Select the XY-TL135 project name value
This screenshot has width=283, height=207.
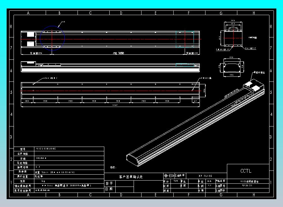coord(205,176)
